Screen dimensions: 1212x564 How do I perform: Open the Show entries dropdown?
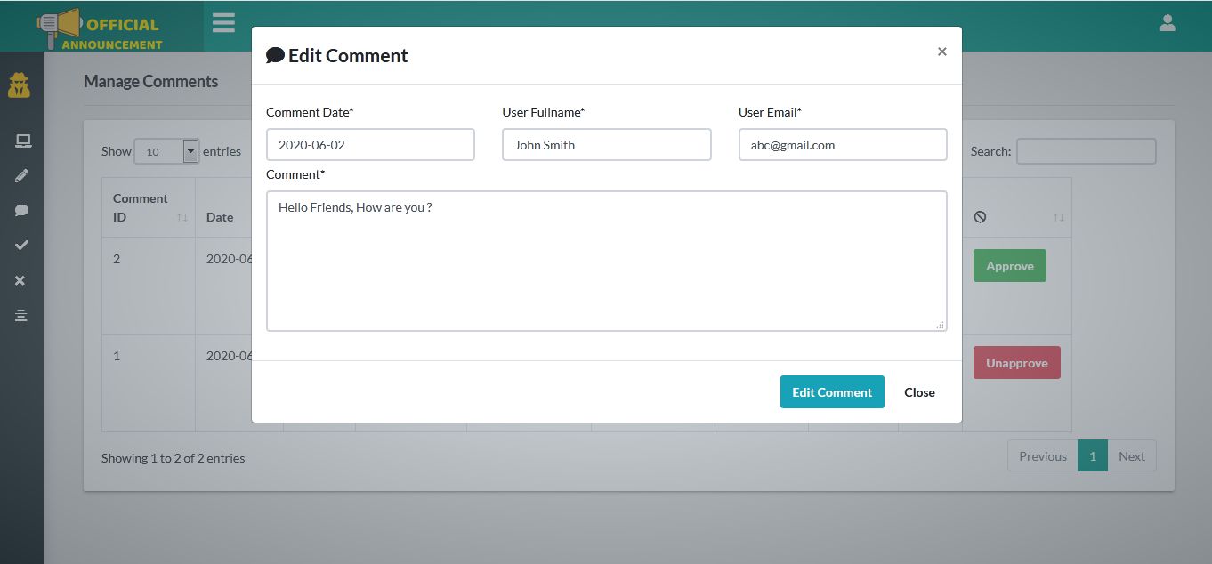(x=166, y=150)
